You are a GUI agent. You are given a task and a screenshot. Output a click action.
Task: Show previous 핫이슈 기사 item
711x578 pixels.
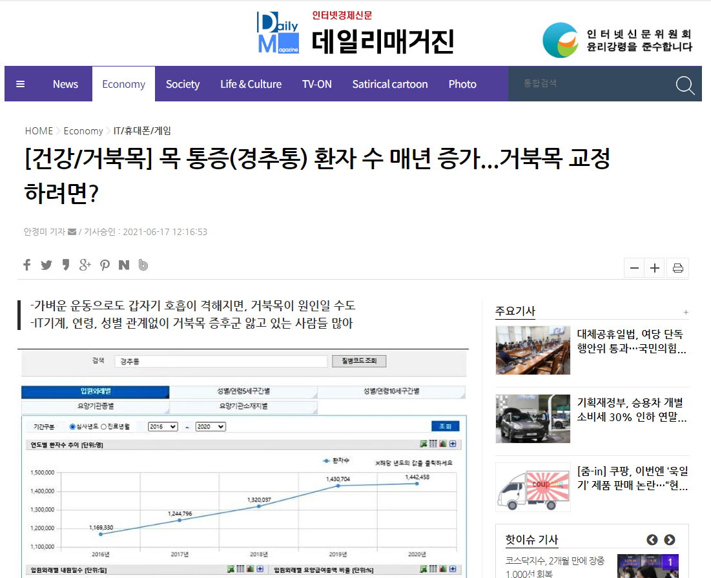point(652,539)
